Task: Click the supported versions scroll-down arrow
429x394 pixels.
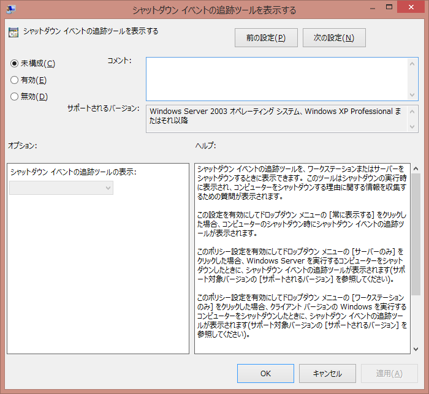Action: click(412, 127)
